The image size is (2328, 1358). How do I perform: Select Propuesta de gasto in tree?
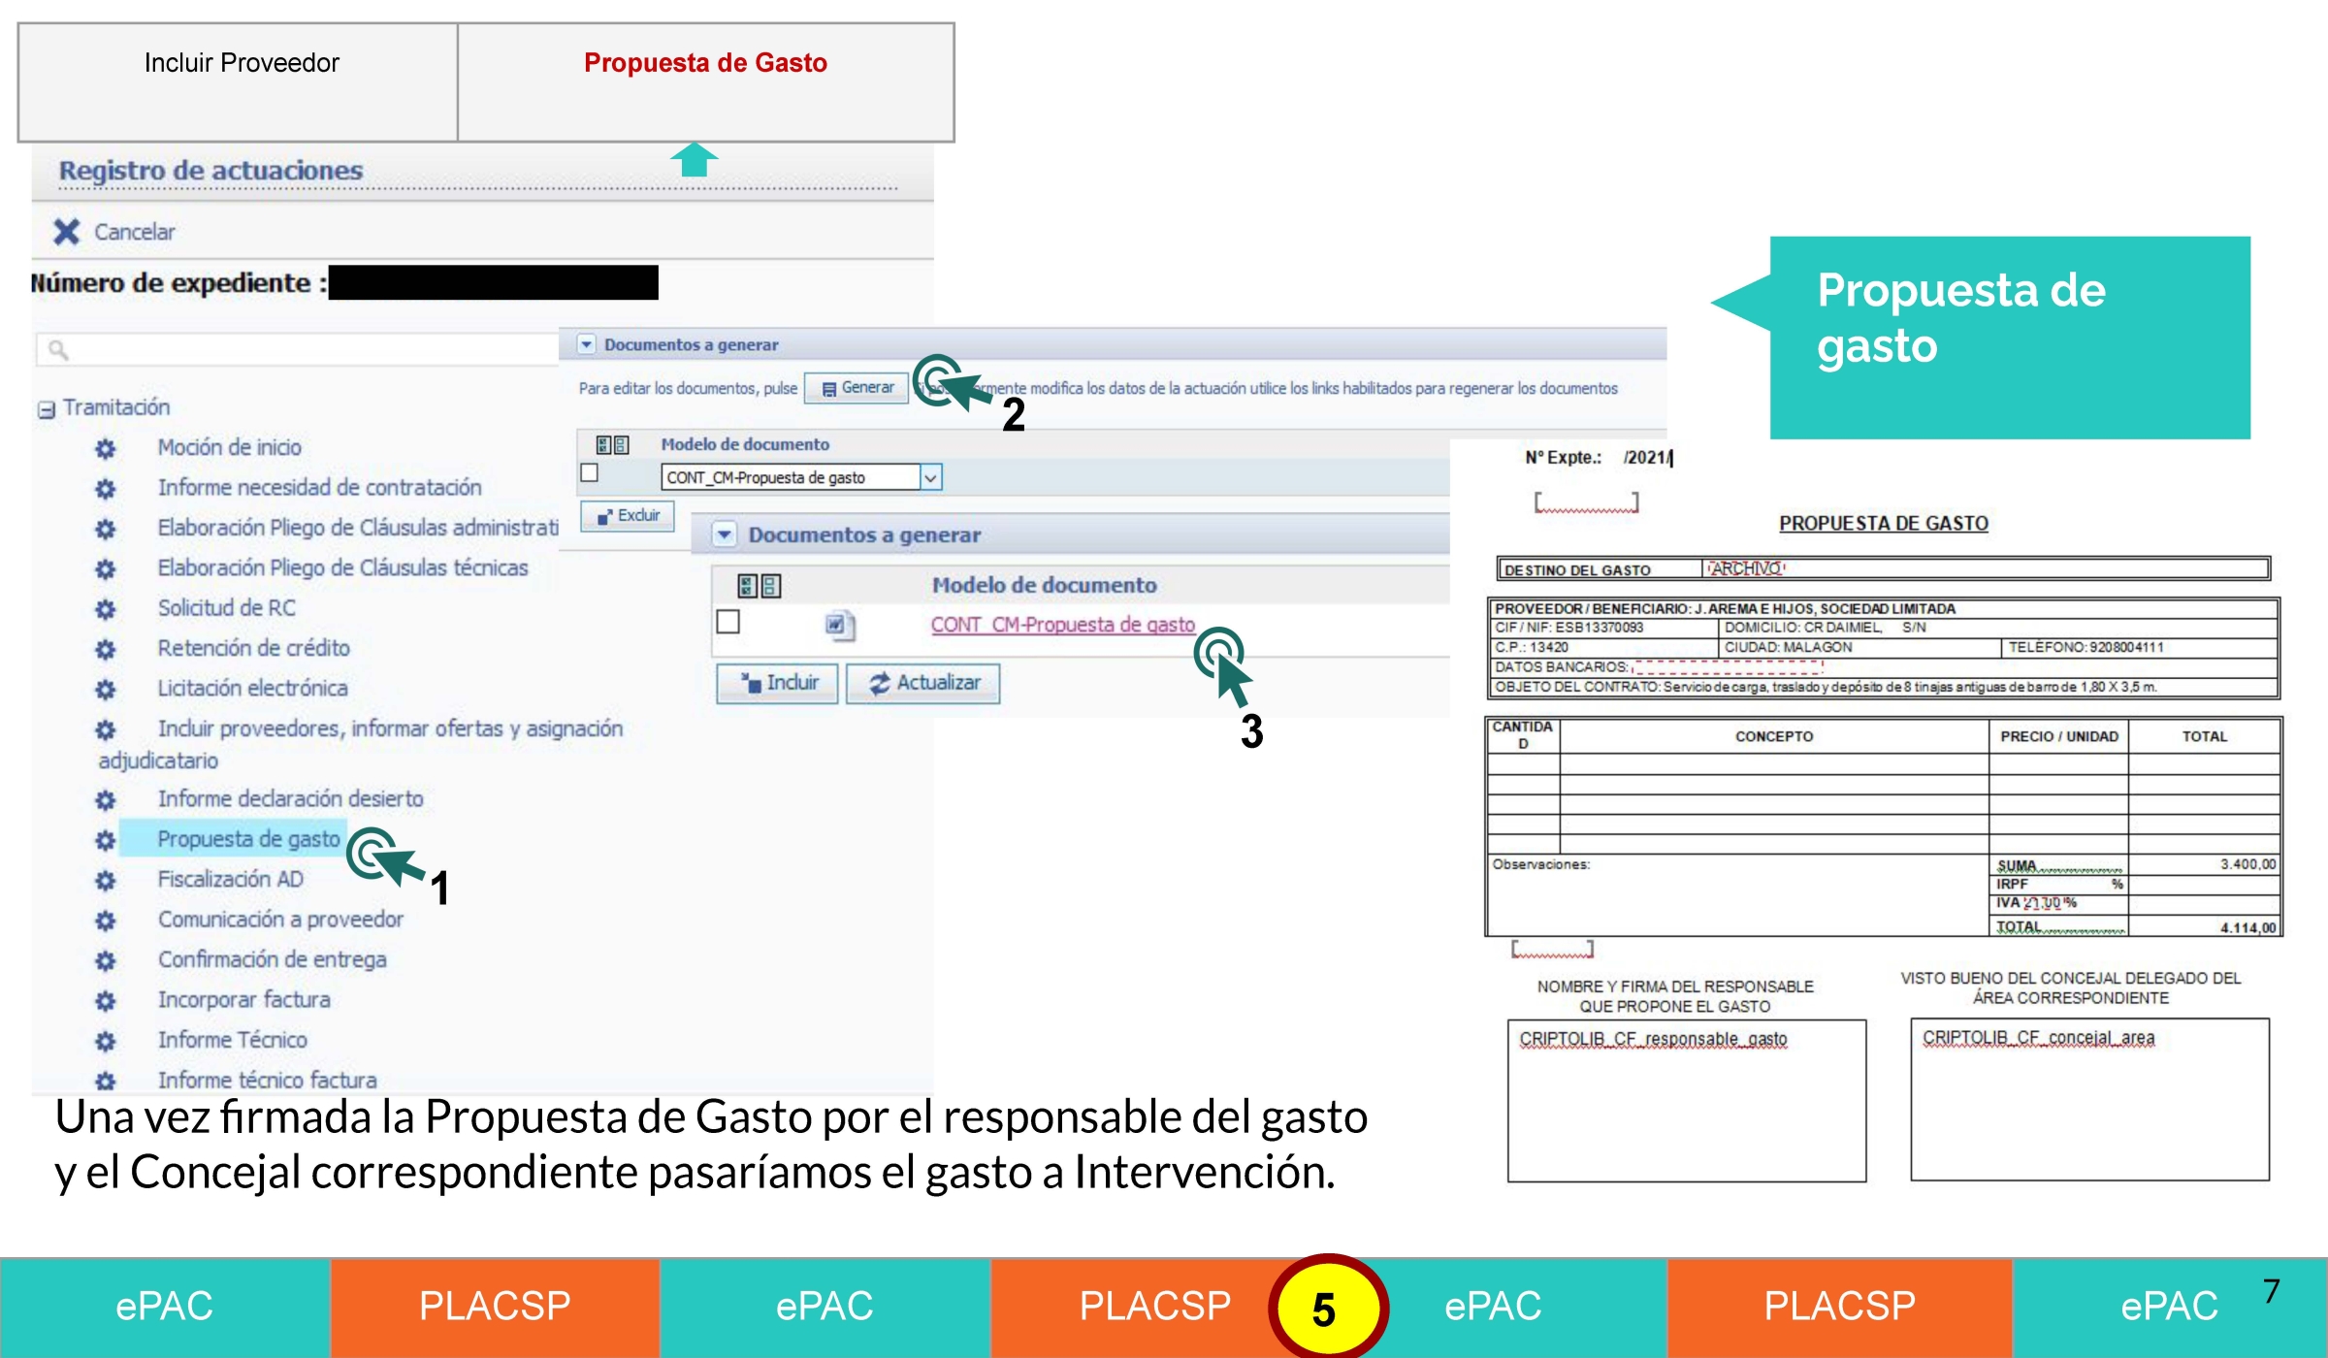tap(248, 839)
